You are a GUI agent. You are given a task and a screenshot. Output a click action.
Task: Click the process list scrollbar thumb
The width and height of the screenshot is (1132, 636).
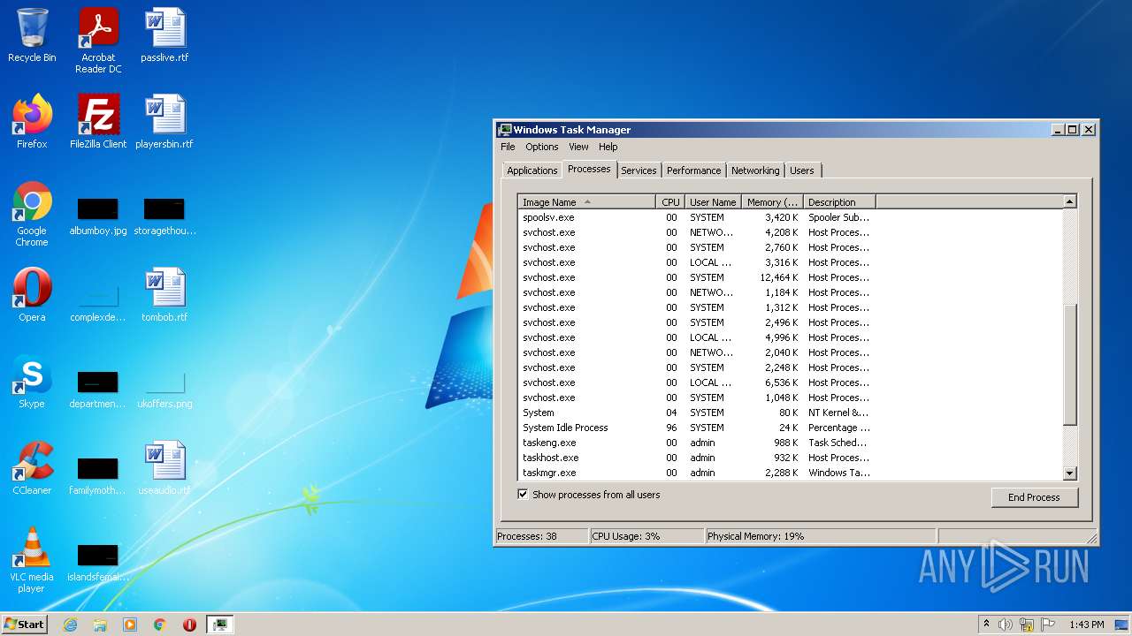(x=1069, y=364)
